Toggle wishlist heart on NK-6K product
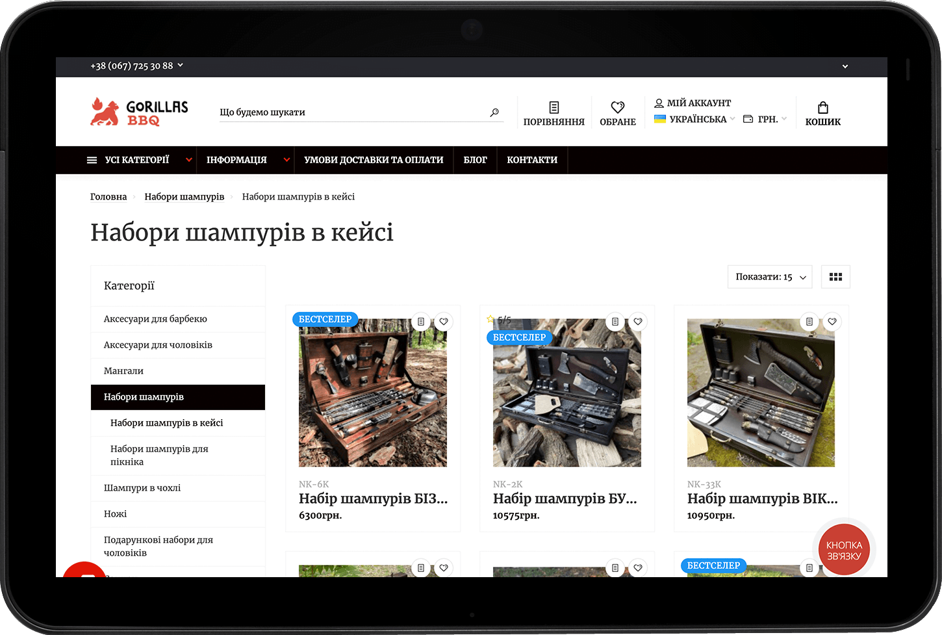 click(444, 322)
